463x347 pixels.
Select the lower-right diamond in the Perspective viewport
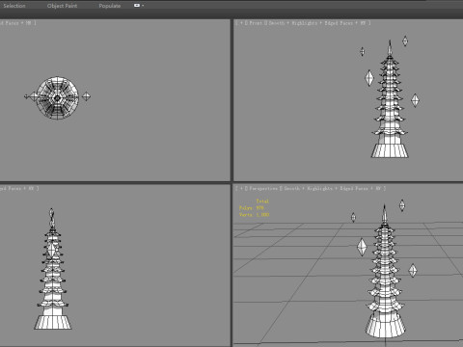(x=413, y=270)
